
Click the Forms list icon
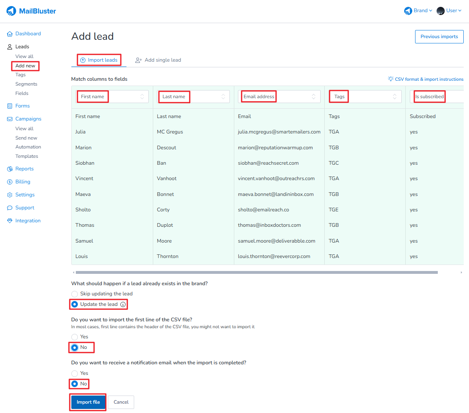point(10,106)
